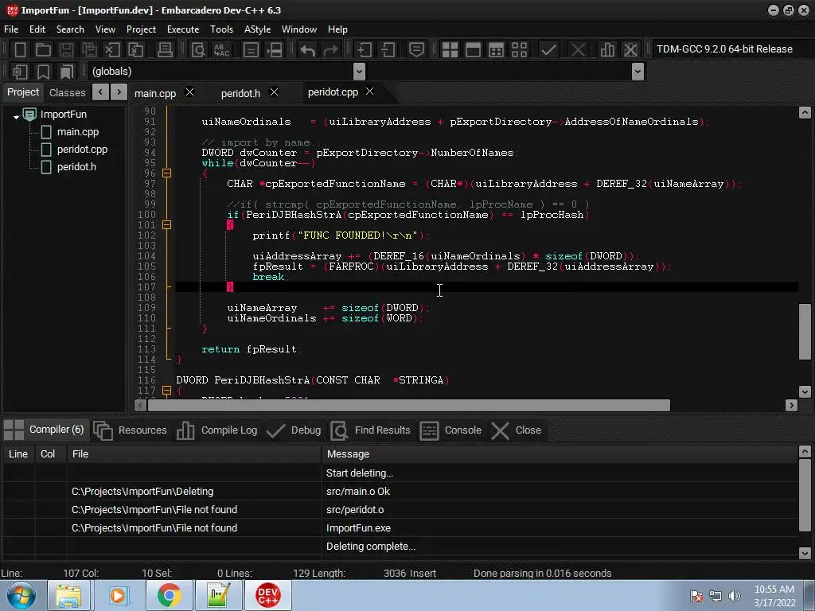Click the Debug checkmark toolbar icon
The image size is (815, 611).
(x=548, y=50)
